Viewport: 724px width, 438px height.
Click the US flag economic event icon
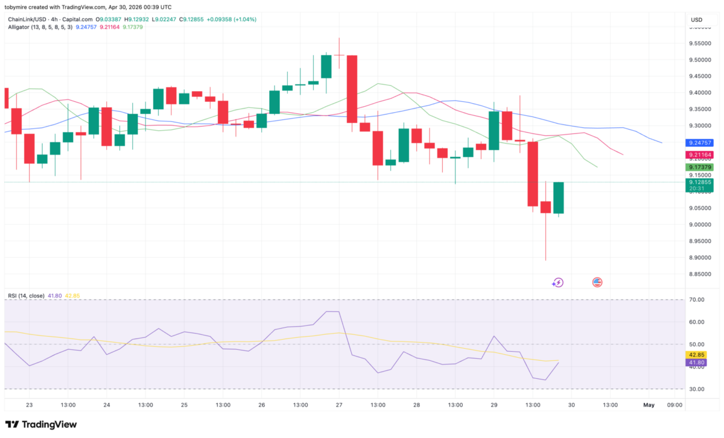pos(597,282)
